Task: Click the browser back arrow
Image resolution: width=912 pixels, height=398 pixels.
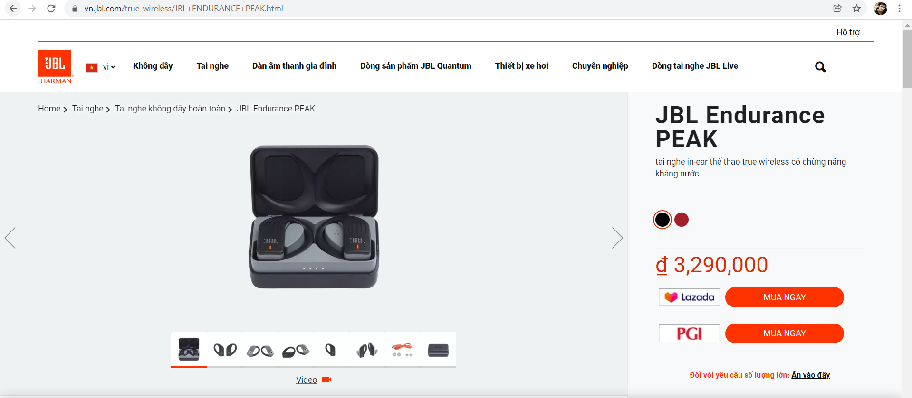Action: pyautogui.click(x=13, y=9)
